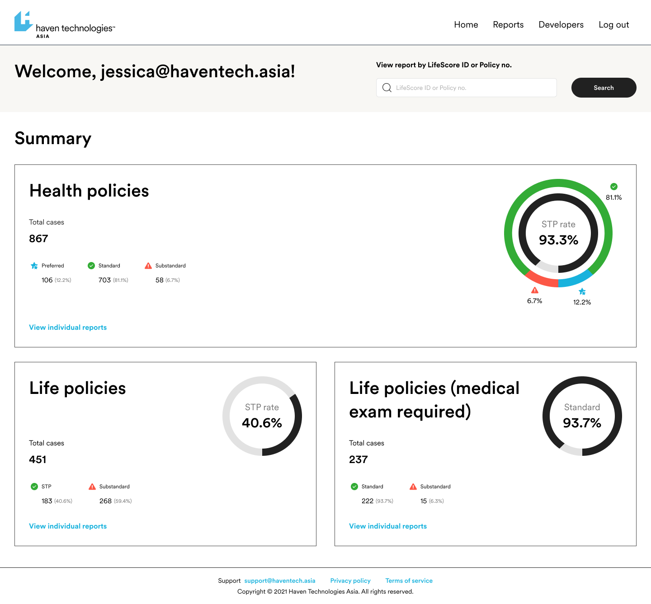Click the Haven Technologies Asia logo

pos(65,25)
